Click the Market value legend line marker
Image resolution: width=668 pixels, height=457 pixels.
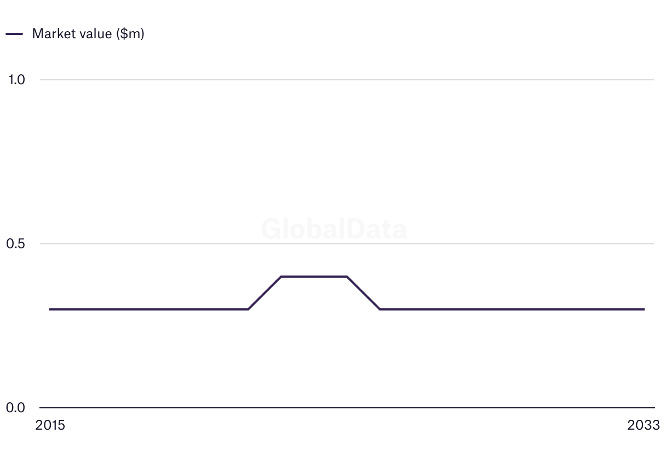(14, 34)
